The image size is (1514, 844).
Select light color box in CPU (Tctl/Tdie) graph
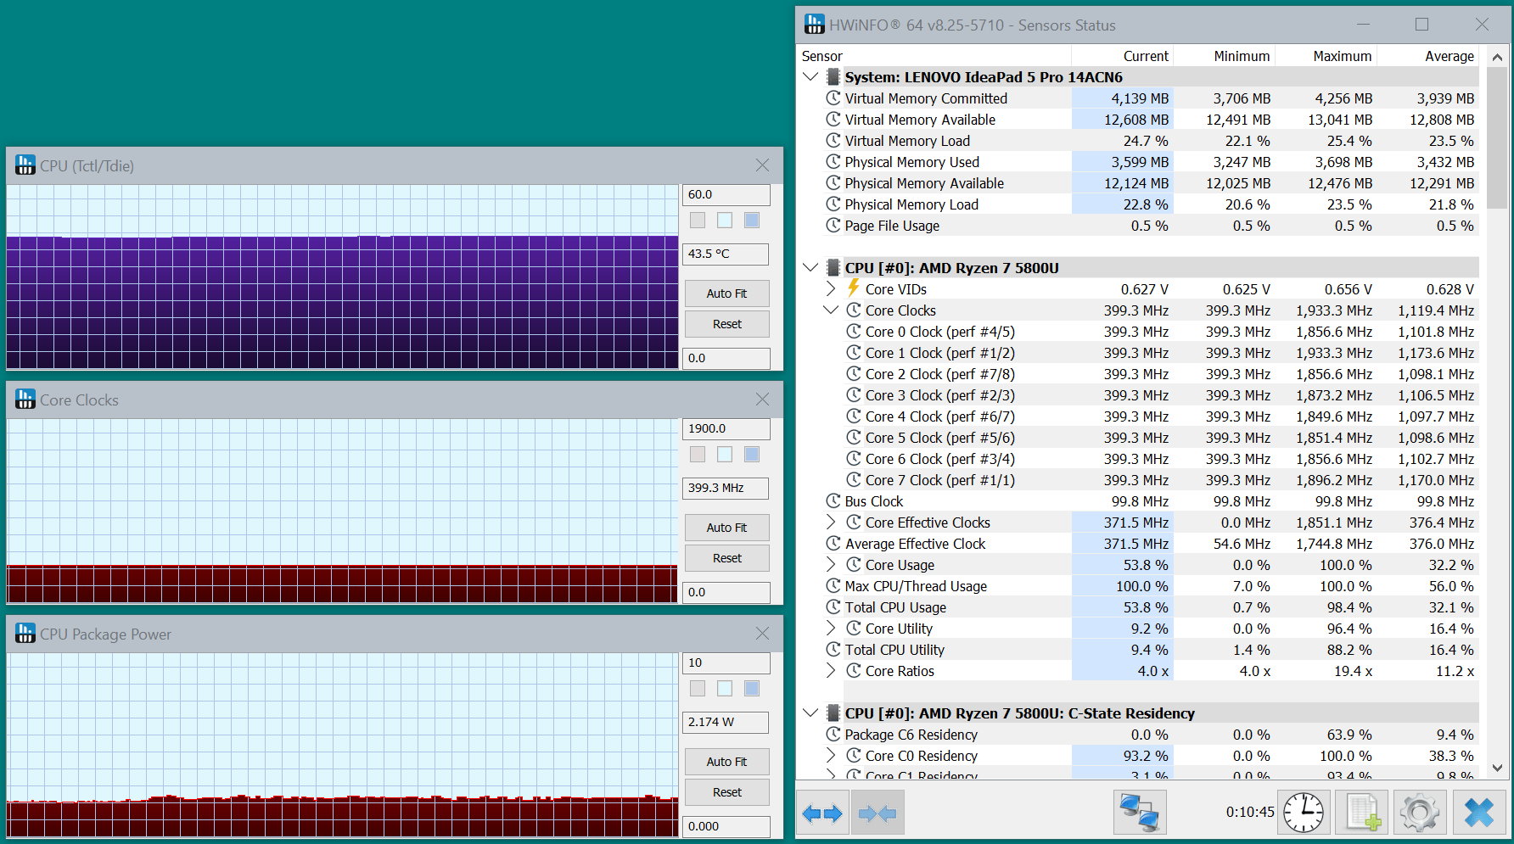pos(725,221)
